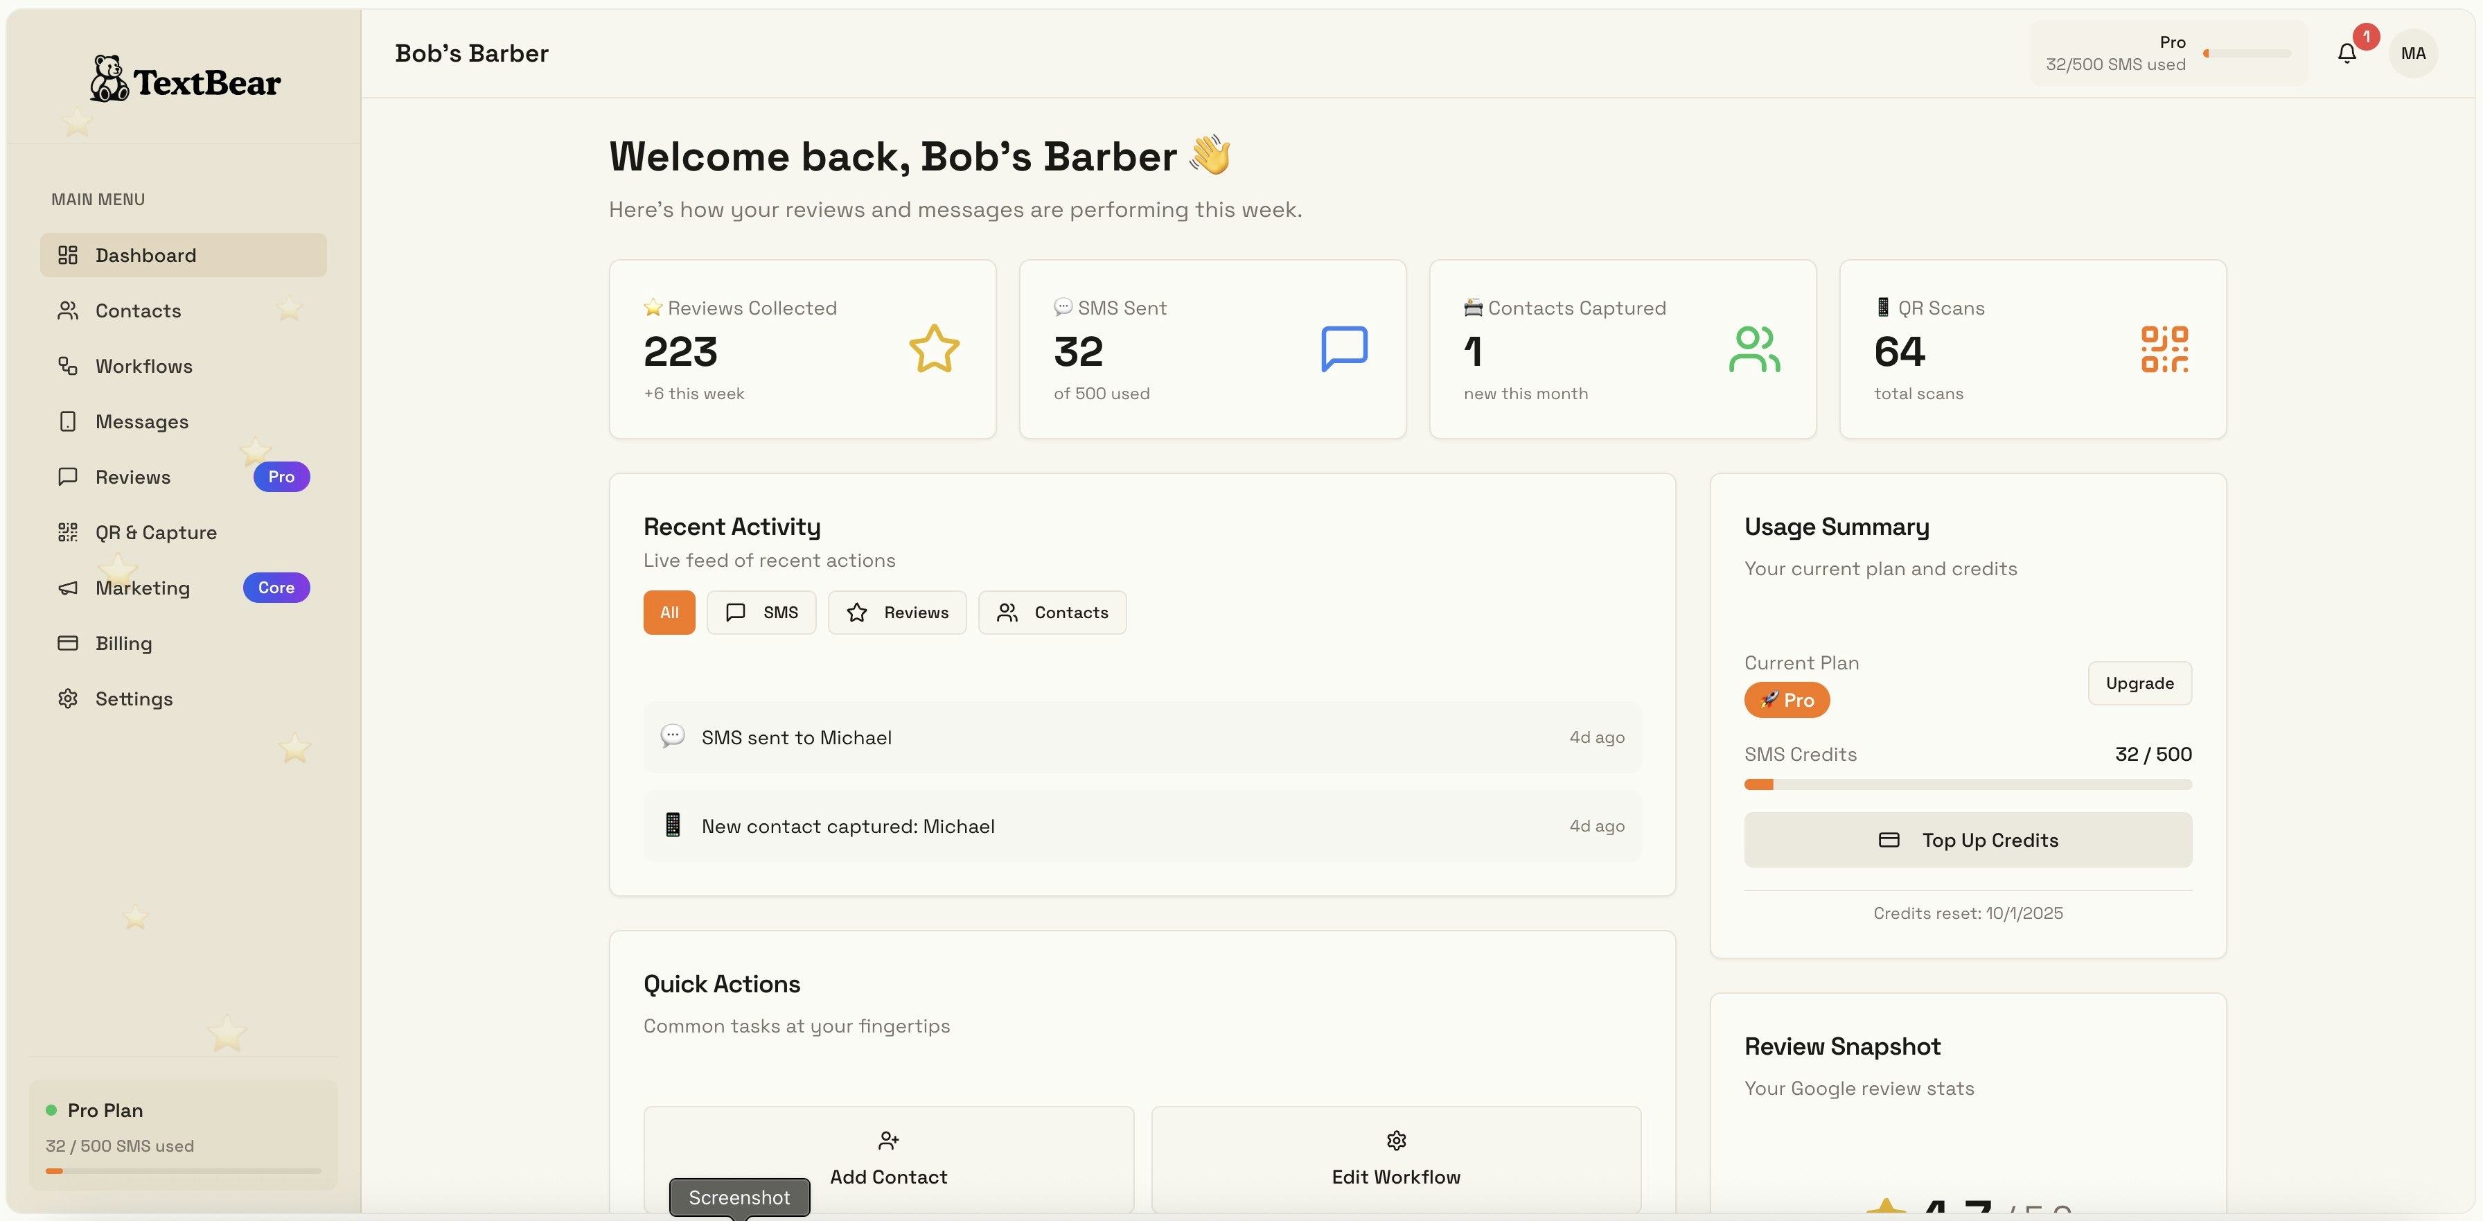Select the All activity filter

click(669, 613)
